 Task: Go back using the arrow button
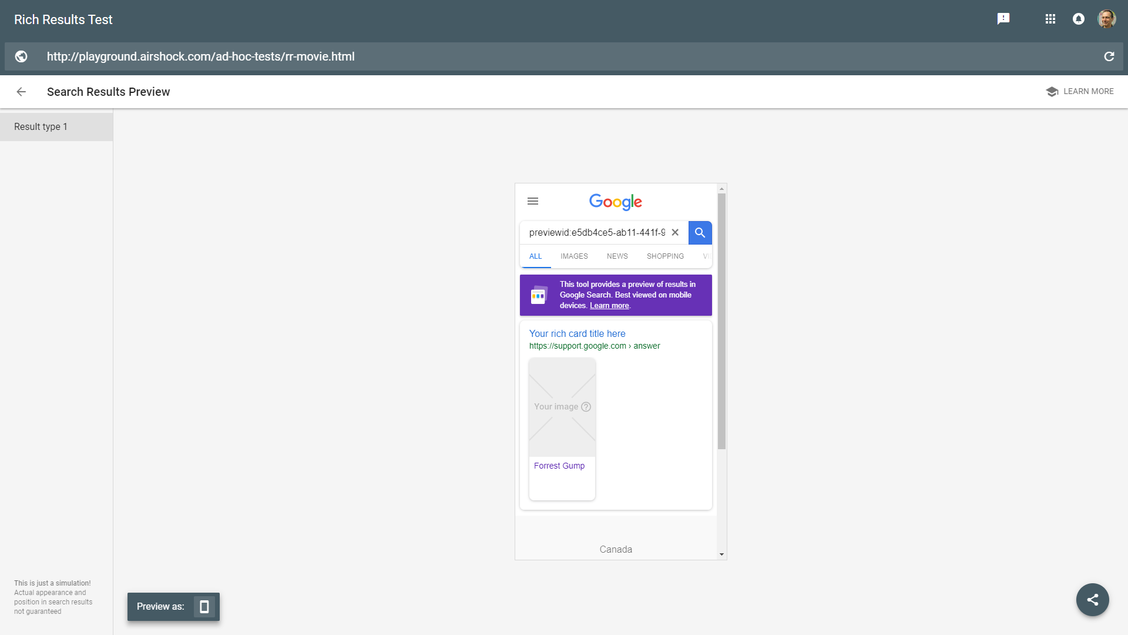click(x=21, y=92)
